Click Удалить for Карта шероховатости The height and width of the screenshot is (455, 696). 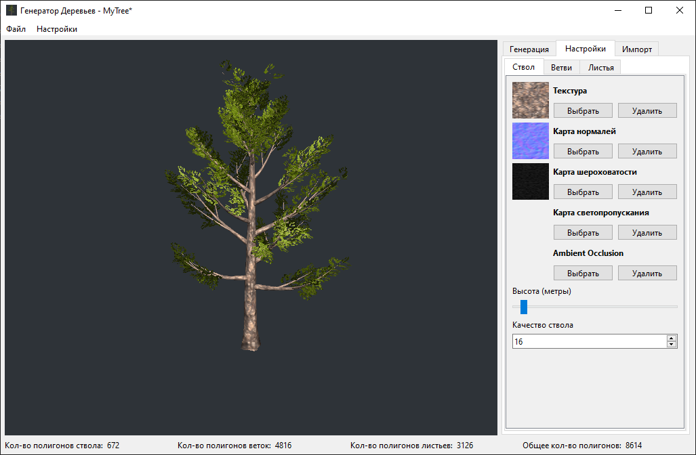pos(647,192)
